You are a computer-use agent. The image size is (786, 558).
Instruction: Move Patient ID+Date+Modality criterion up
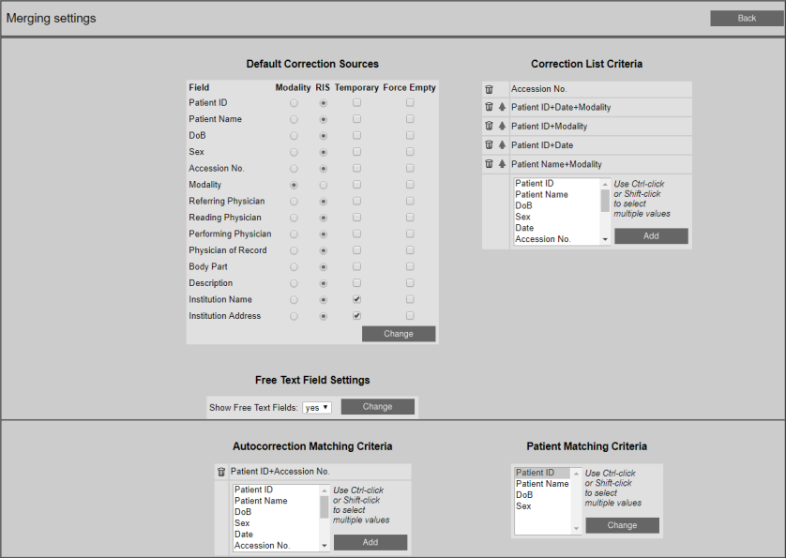click(502, 108)
